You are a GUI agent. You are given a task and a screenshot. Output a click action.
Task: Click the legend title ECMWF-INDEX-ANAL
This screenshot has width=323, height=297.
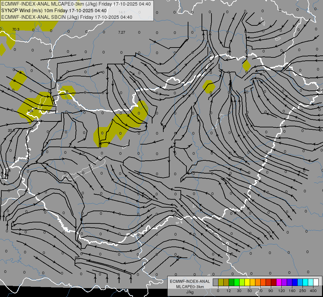click(190, 281)
